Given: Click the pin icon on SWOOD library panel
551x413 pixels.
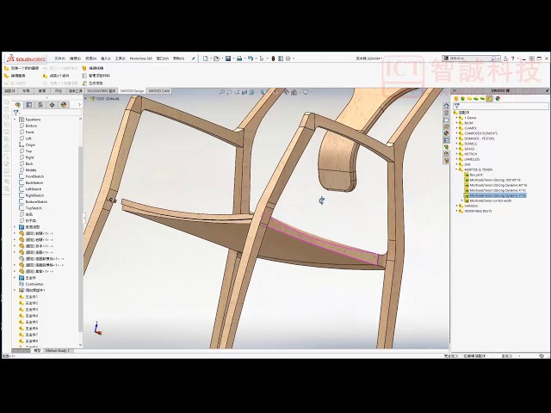Looking at the screenshot, I should click(x=548, y=90).
